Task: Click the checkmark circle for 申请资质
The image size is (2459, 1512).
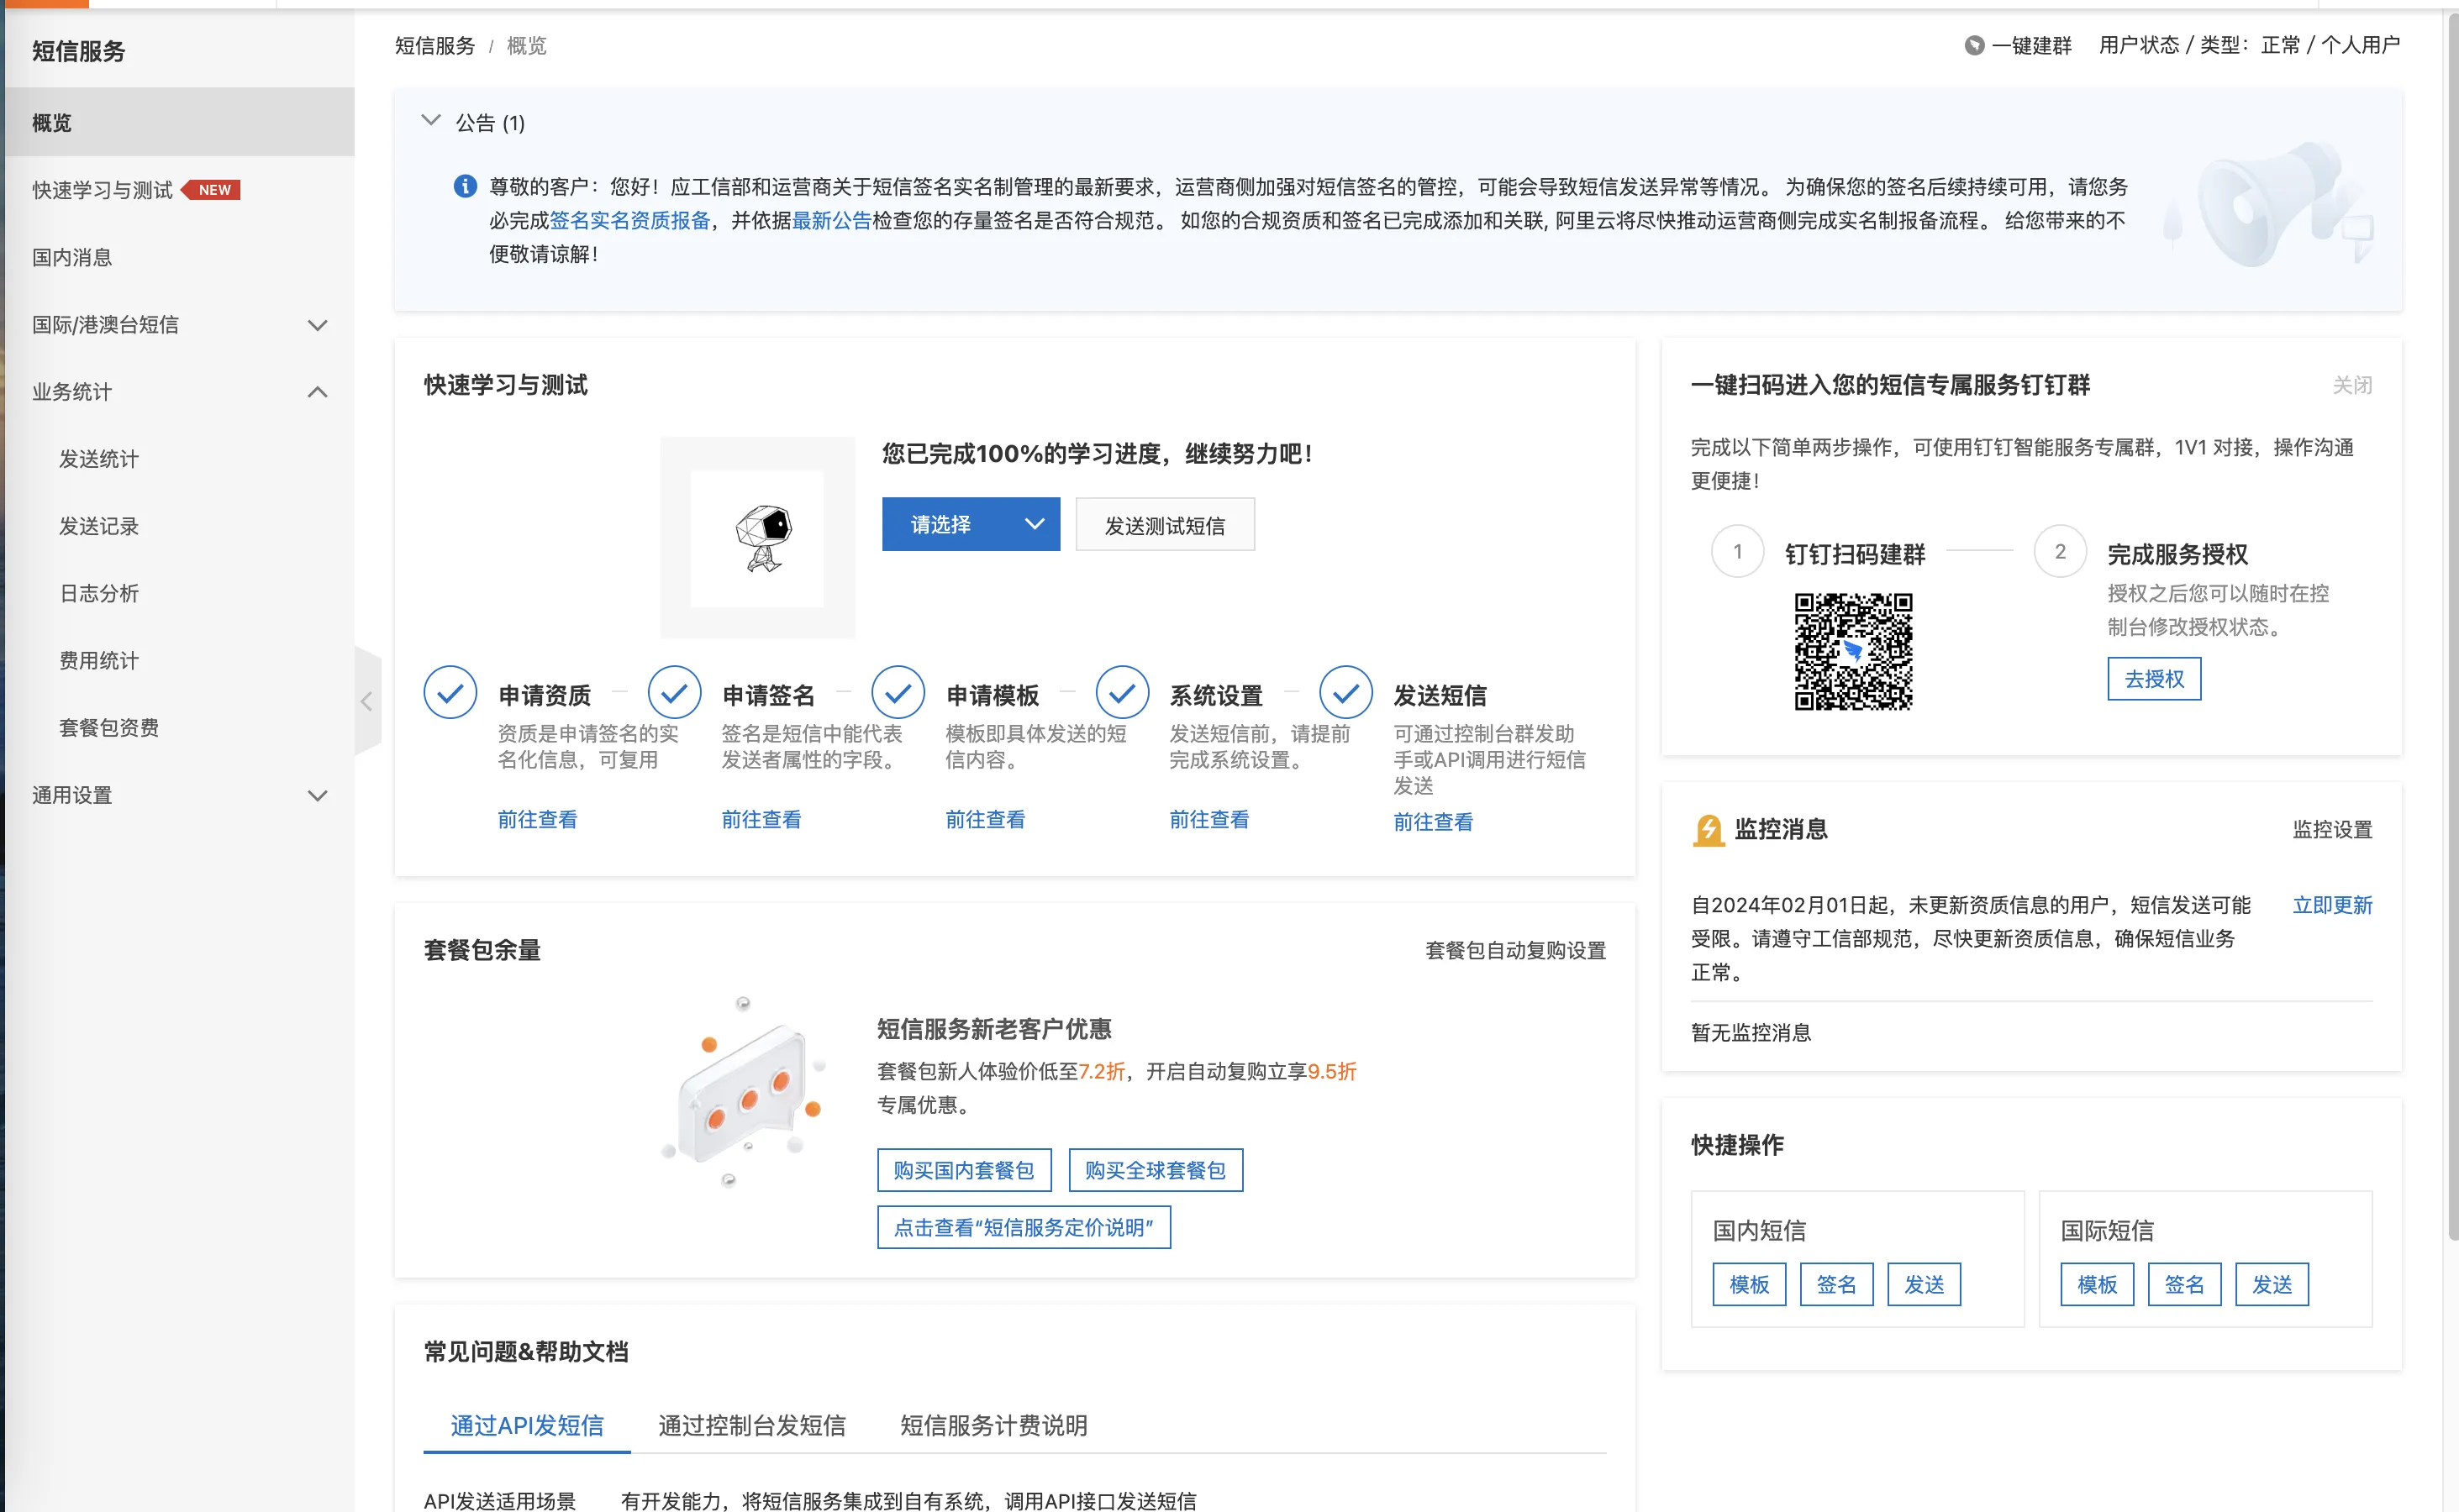Action: click(450, 692)
